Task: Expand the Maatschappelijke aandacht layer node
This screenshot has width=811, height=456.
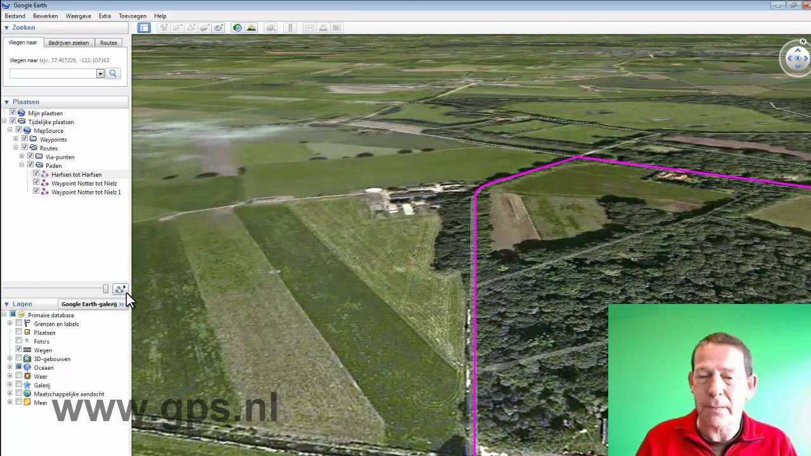Action: (x=10, y=394)
